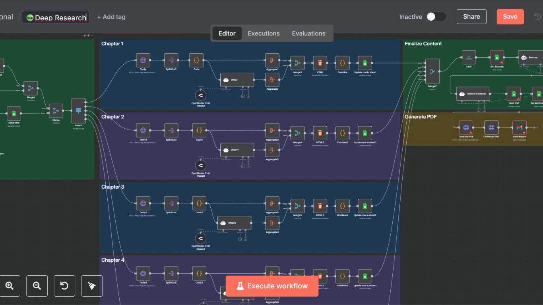Screen dimensions: 543x305
Task: Select the Split Out4 node
Action: [171, 203]
